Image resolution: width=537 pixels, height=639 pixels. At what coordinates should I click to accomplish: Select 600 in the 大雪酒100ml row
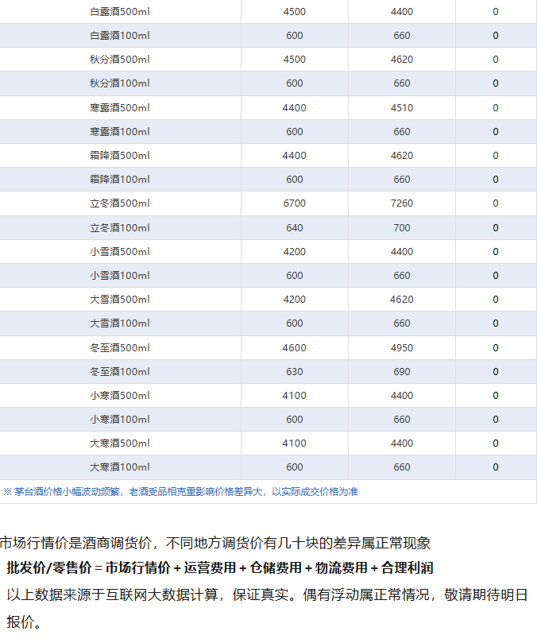point(294,323)
